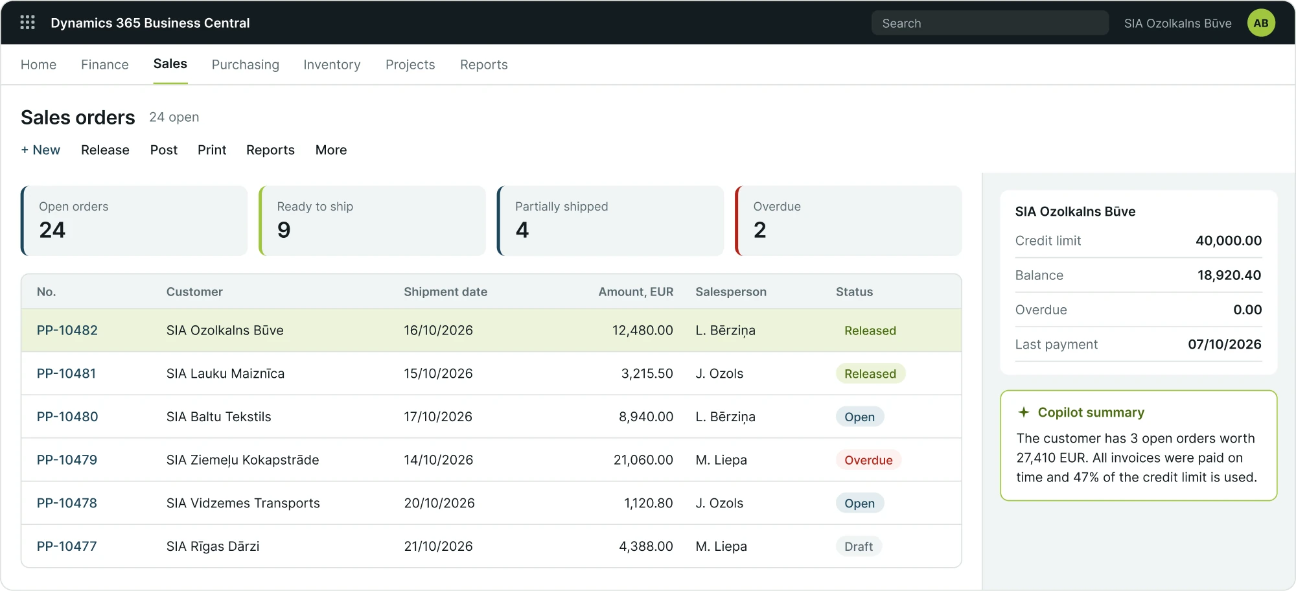Click the Dynamics 365 Business Central title
1296x591 pixels.
click(150, 23)
